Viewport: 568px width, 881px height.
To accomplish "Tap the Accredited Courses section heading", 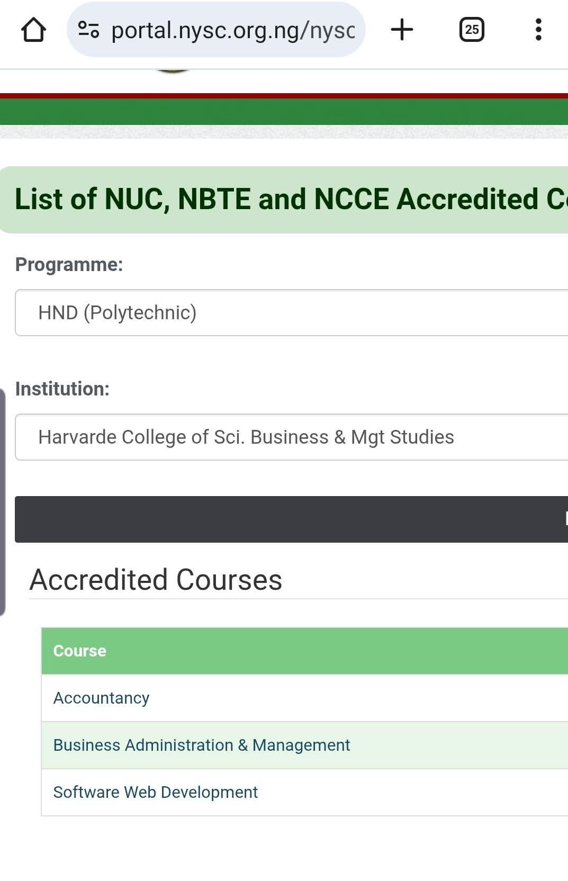I will pos(156,579).
